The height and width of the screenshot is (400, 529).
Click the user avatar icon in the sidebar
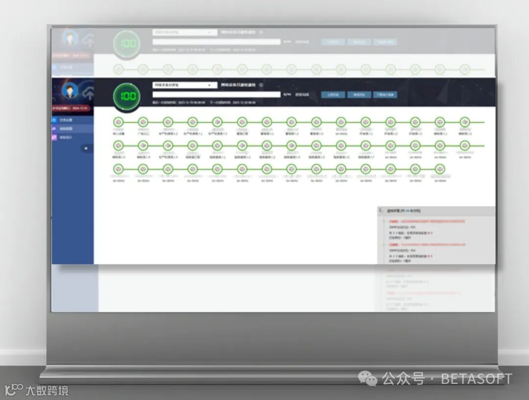(x=70, y=91)
